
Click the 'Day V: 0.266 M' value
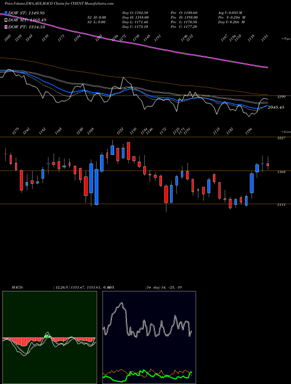pos(232,22)
